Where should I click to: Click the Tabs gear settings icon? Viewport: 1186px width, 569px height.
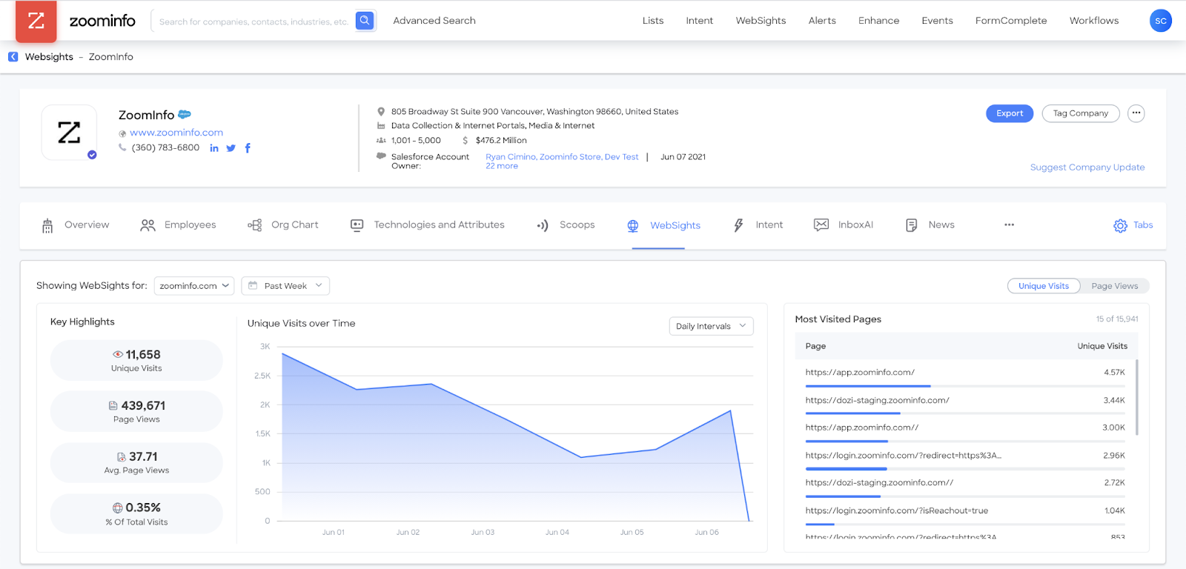(x=1120, y=226)
